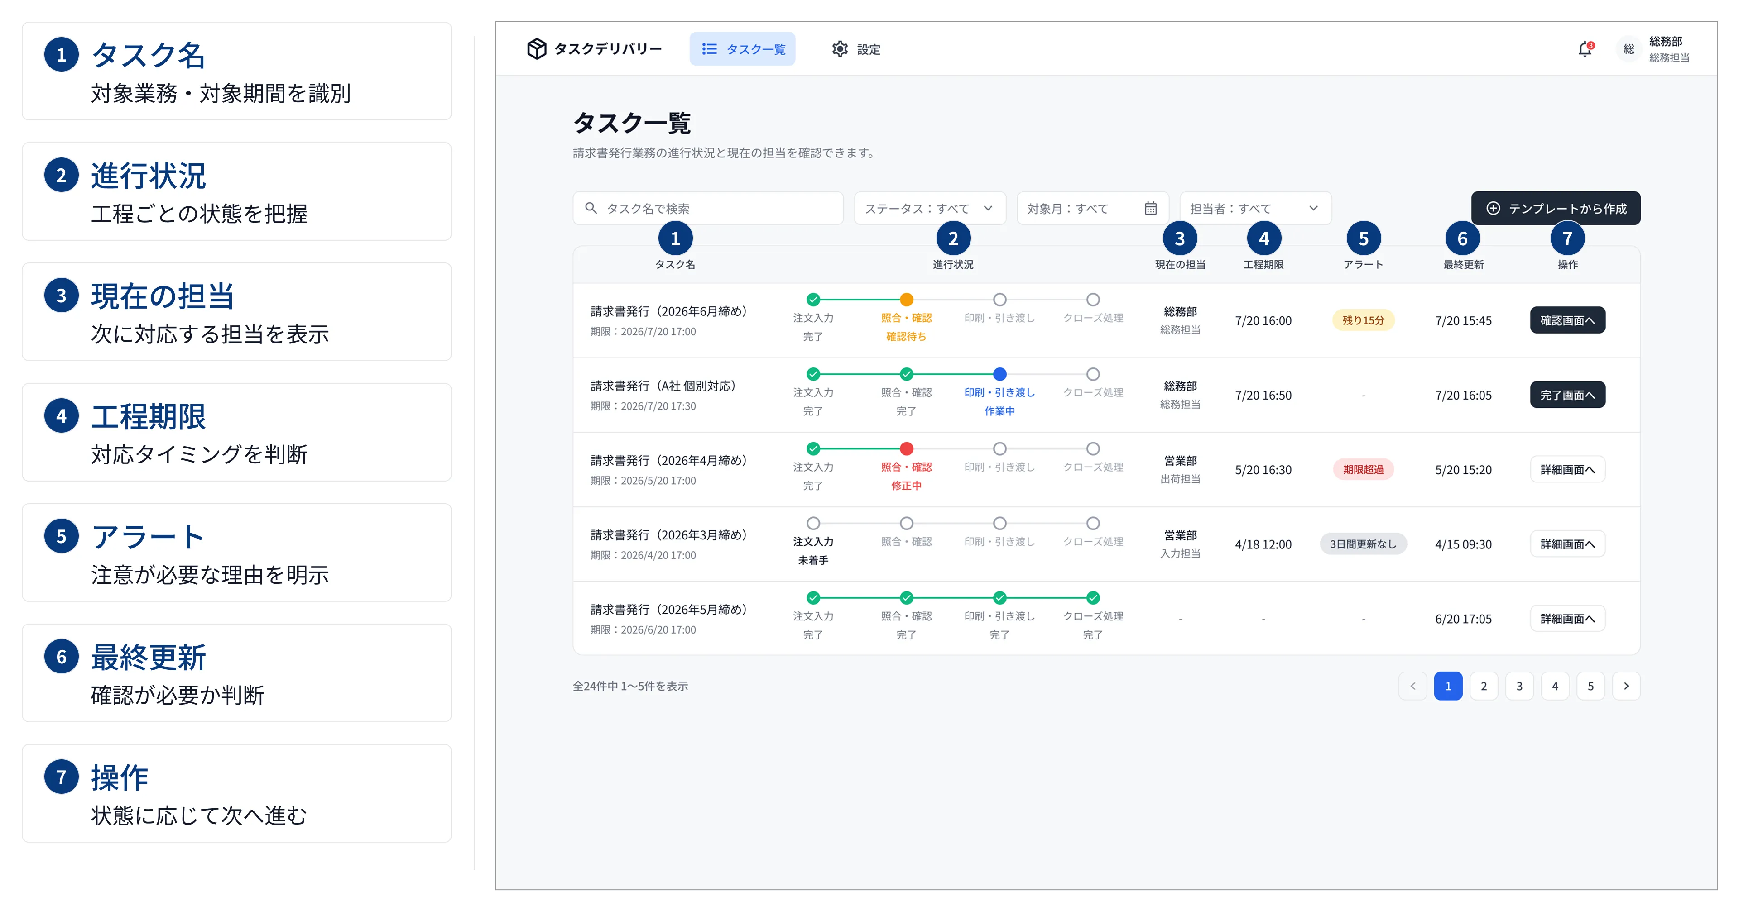The image size is (1739, 906).
Task: Click empty 印刷・引き渡し step of 2026年6月締め
Action: (x=1000, y=300)
